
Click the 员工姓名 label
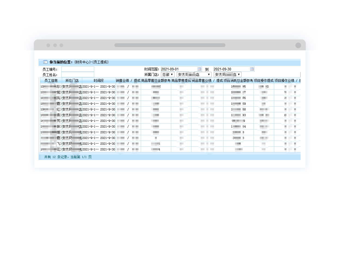click(50, 75)
